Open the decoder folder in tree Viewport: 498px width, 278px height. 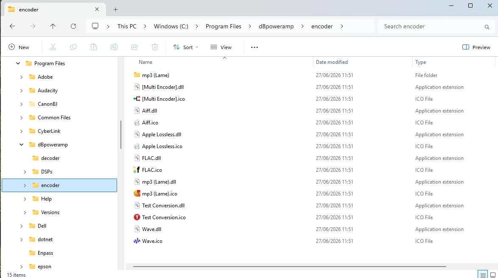coord(50,158)
